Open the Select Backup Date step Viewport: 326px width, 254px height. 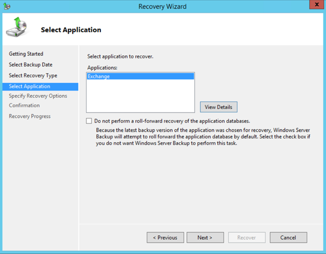(31, 65)
